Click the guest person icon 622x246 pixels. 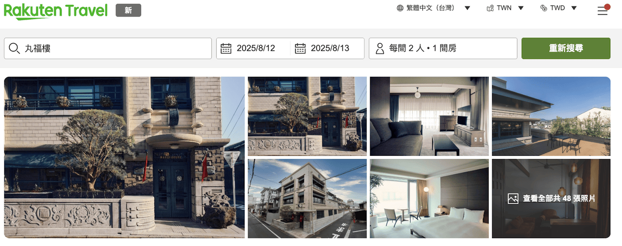point(380,48)
